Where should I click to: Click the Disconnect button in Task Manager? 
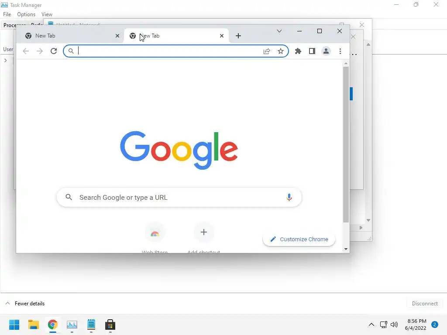pos(425,304)
